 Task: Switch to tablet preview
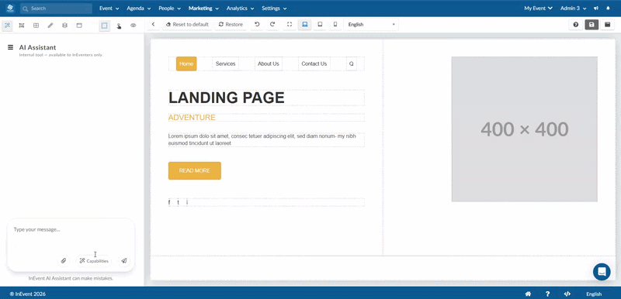(x=320, y=25)
